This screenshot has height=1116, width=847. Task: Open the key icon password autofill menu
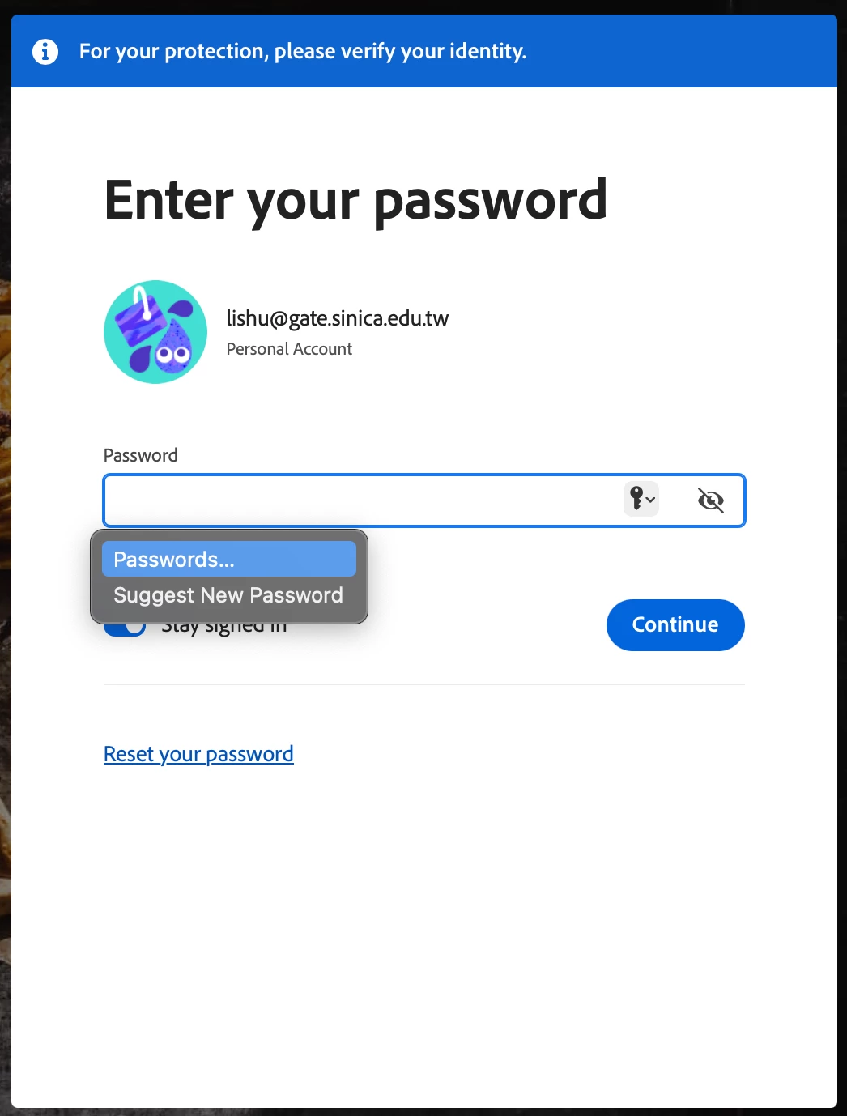(641, 498)
